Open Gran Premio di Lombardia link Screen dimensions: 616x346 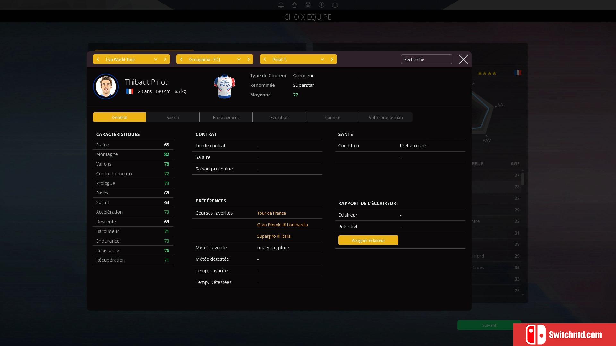282,225
